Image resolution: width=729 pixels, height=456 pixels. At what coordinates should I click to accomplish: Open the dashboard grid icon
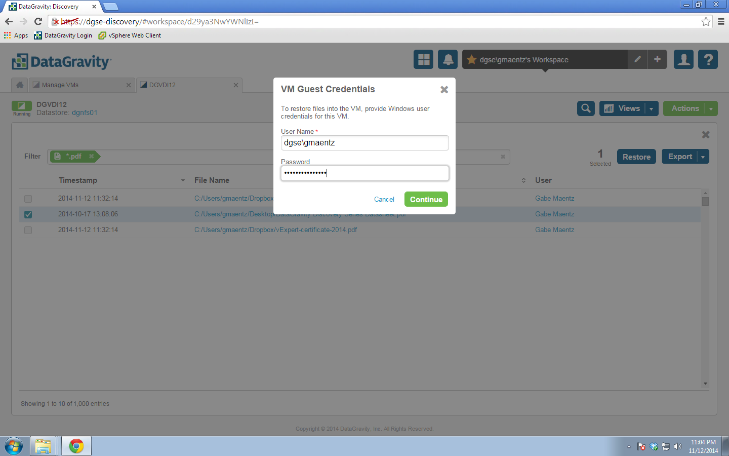(423, 60)
